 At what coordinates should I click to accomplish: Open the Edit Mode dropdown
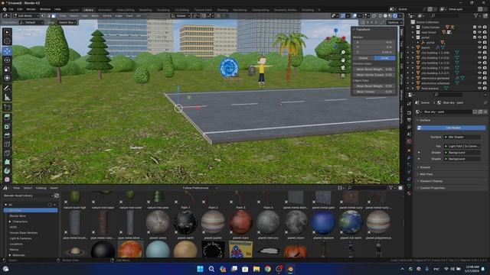pos(25,15)
